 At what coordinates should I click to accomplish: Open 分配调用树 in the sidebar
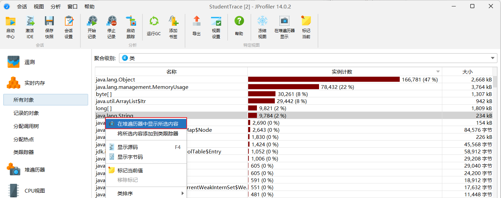[26, 126]
